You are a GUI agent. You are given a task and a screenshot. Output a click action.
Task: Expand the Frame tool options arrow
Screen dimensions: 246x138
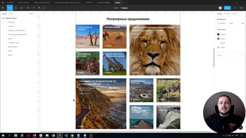click(x=18, y=8)
